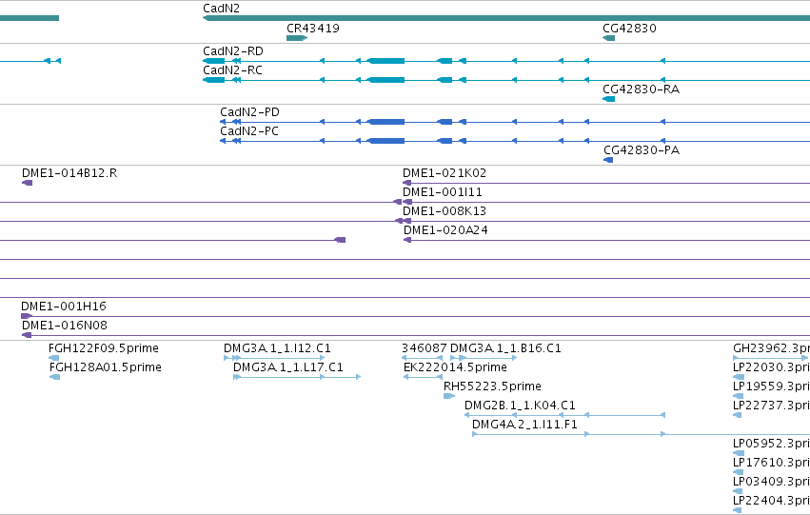
Task: Click the DME1-008K13 label
Action: [x=445, y=211]
